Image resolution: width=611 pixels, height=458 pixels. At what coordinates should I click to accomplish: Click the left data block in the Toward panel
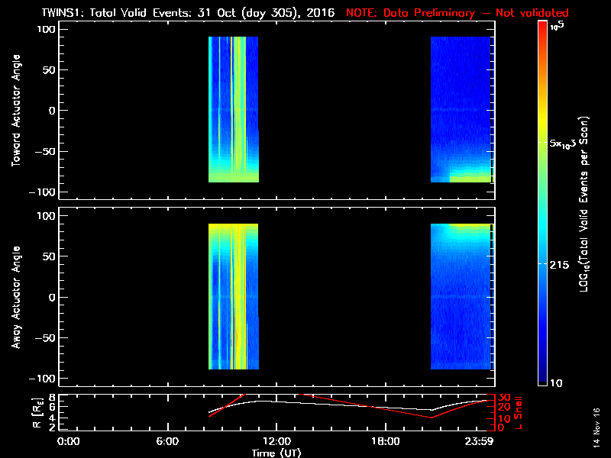tap(233, 109)
